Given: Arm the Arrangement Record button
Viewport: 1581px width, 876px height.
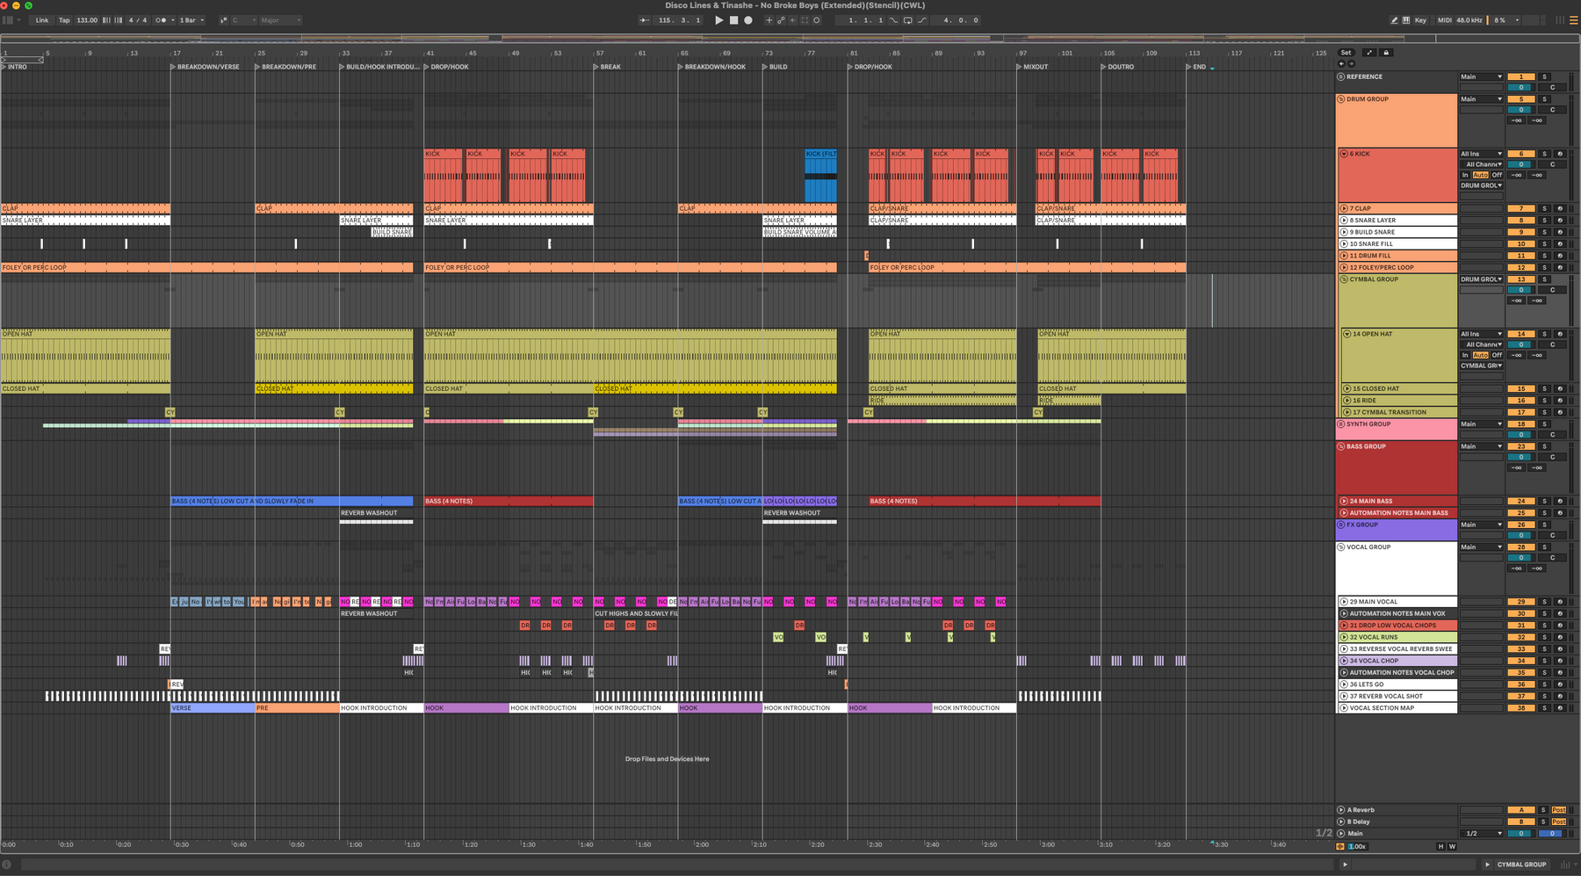Looking at the screenshot, I should (748, 20).
